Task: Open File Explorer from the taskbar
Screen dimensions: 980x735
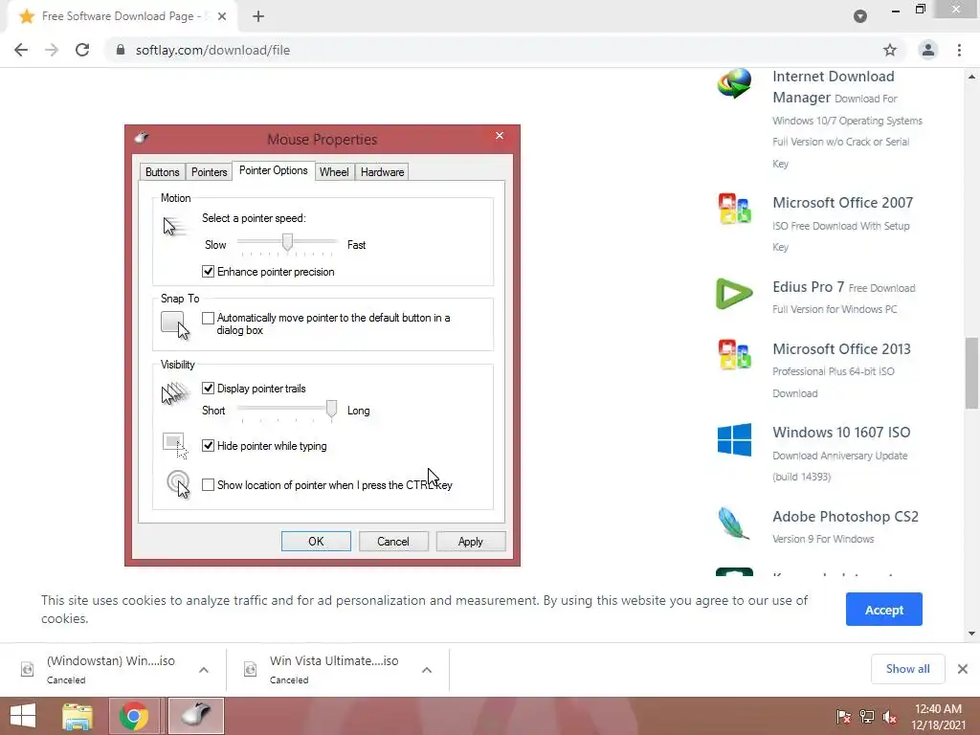Action: [78, 716]
